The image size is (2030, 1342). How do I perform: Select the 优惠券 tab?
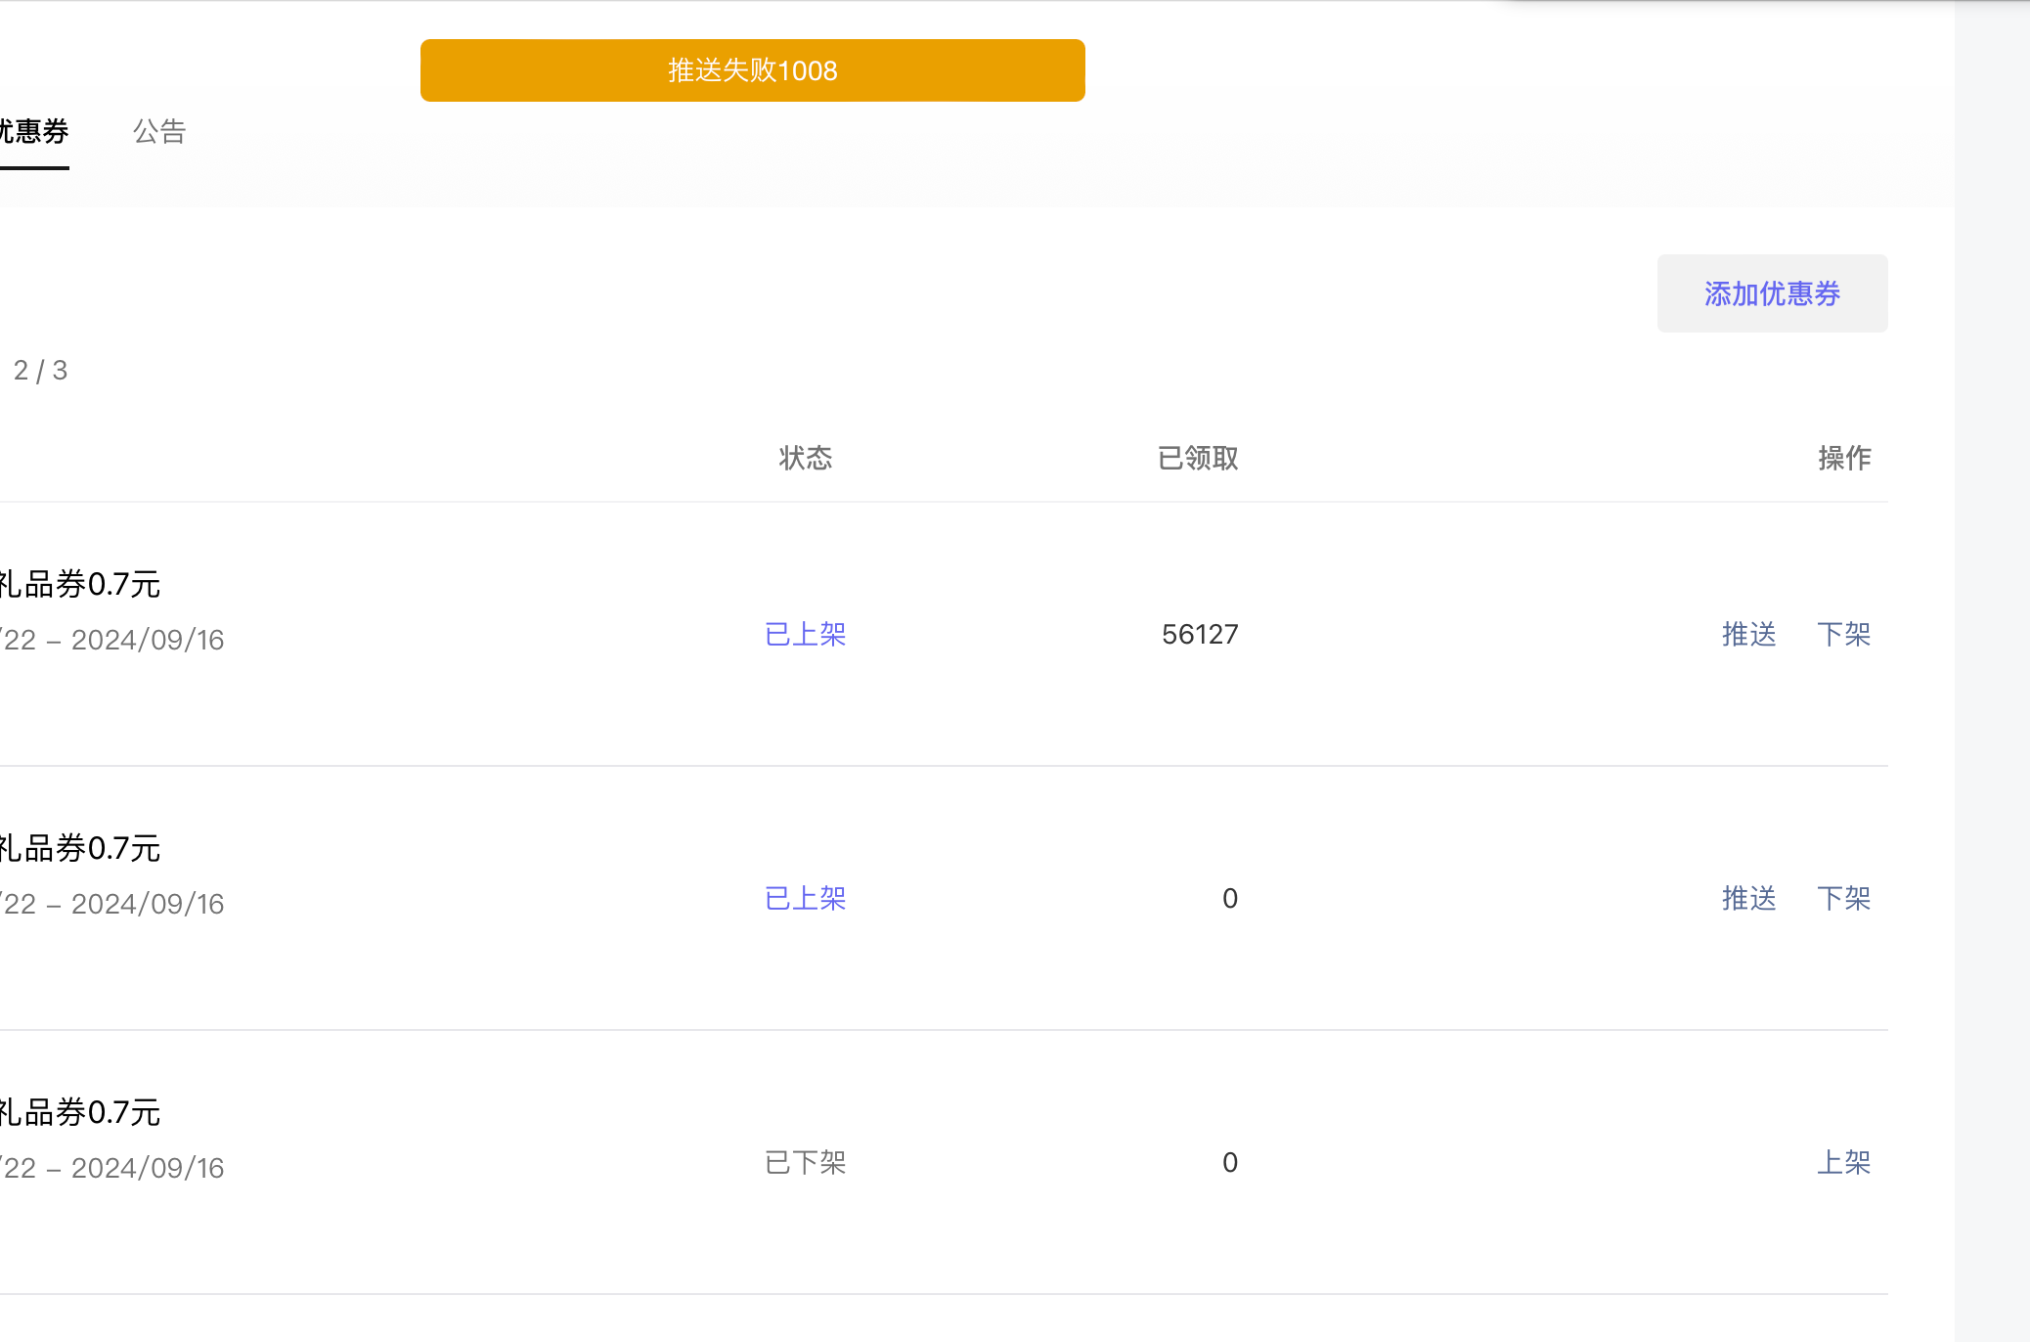tap(33, 131)
